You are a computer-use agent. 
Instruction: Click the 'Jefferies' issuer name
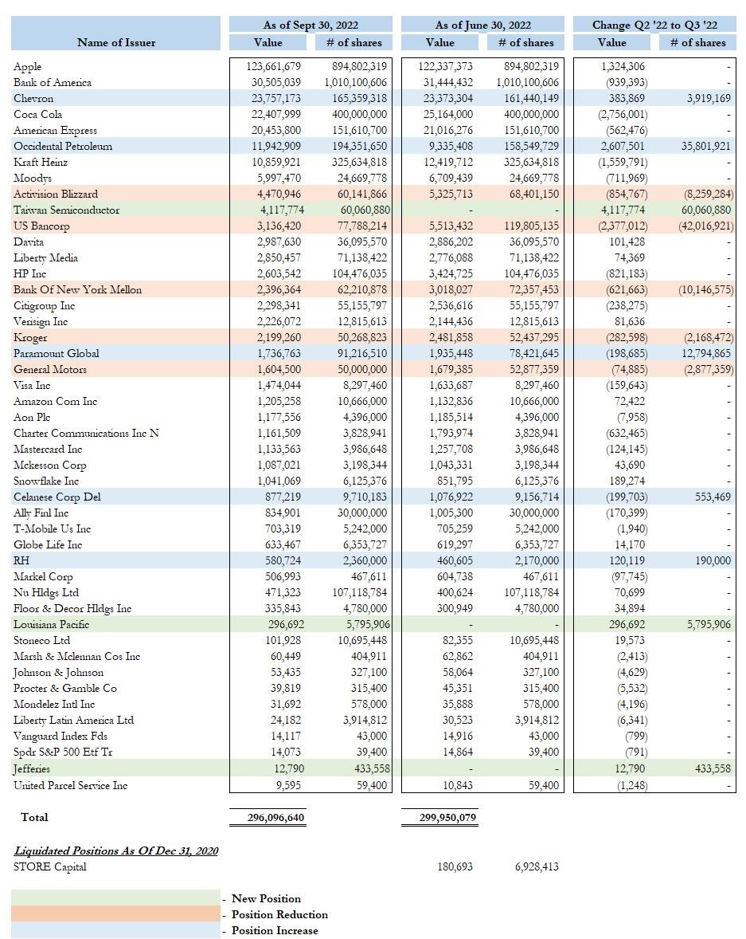point(32,769)
